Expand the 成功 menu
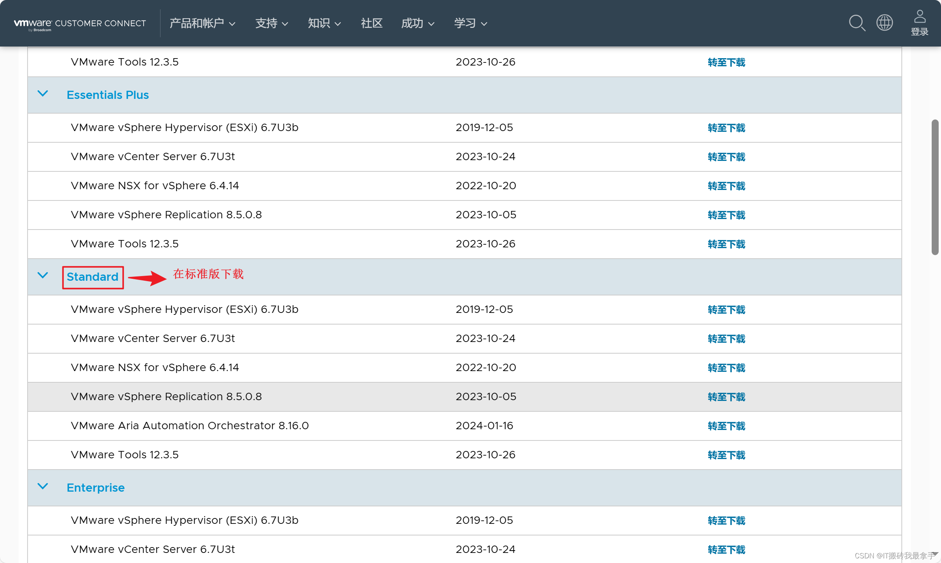This screenshot has height=563, width=941. tap(418, 23)
